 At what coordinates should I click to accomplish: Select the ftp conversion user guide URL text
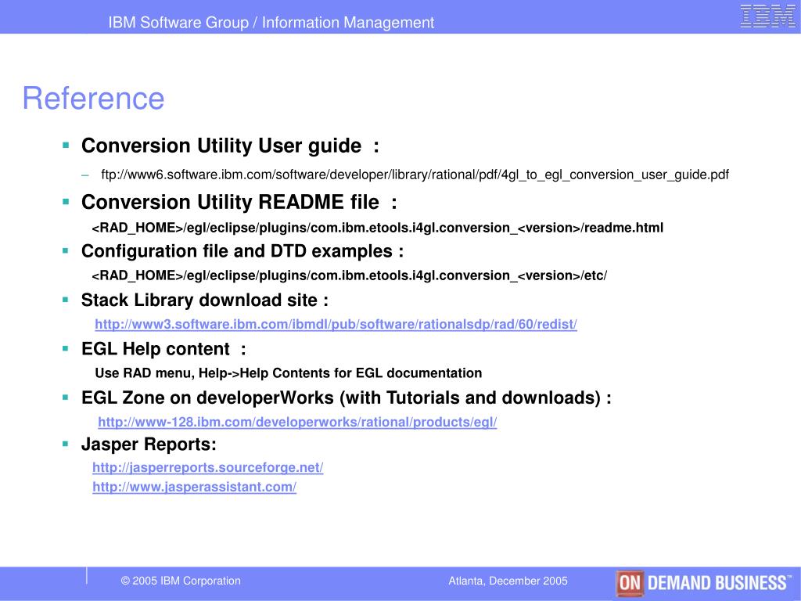point(415,175)
